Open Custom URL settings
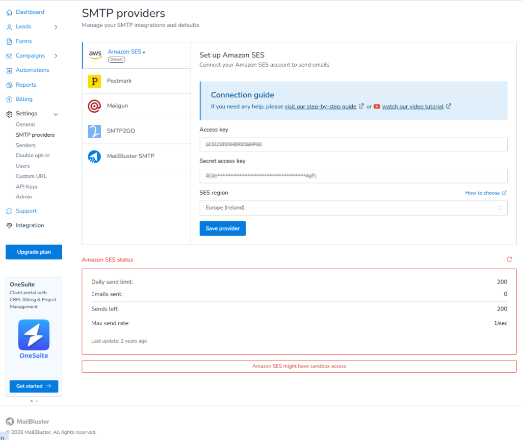Viewport: 522px width, 440px height. tap(31, 176)
